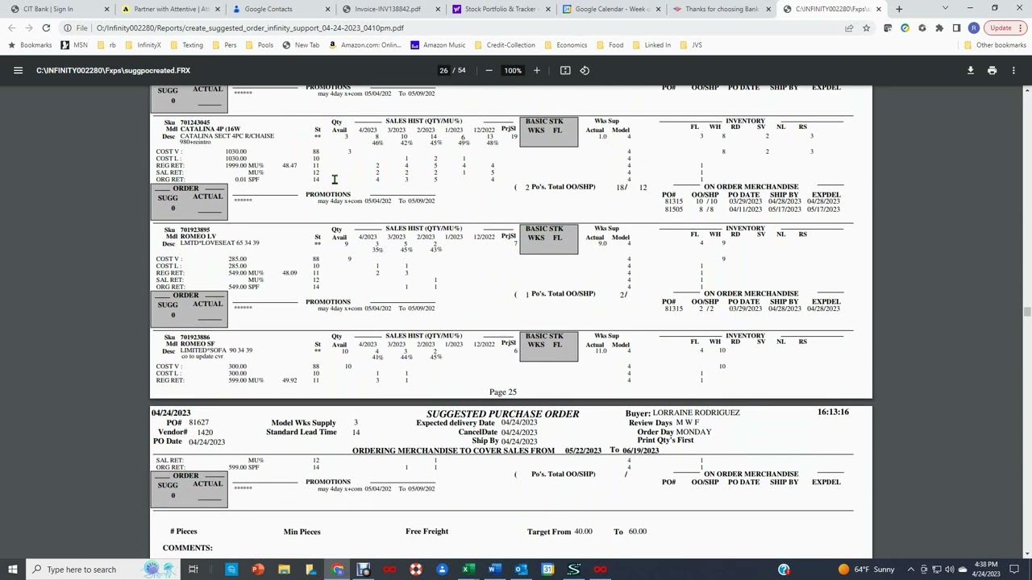Open the Amazon.com Online bookmark
This screenshot has width=1032, height=580.
[x=365, y=45]
